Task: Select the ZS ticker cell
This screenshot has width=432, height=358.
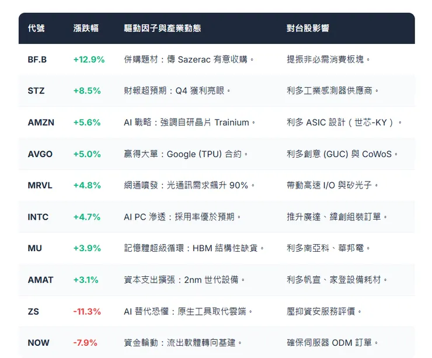Action: pyautogui.click(x=33, y=311)
